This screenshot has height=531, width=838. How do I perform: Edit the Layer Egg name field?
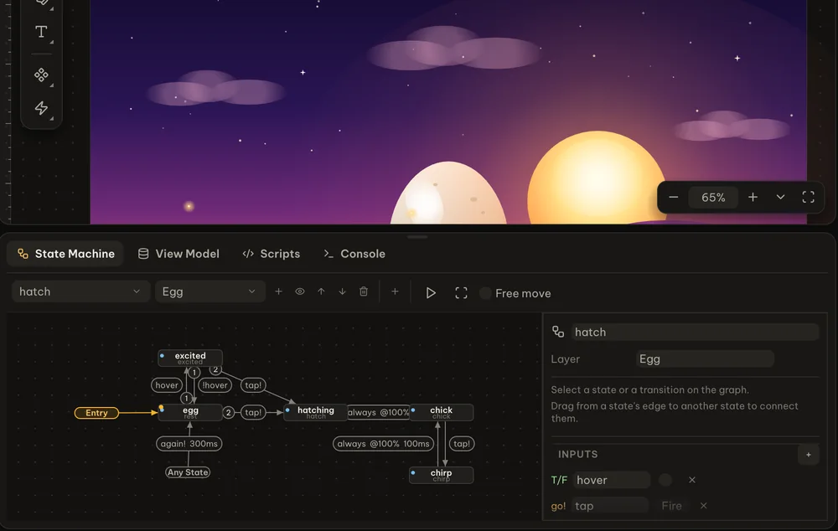click(705, 359)
